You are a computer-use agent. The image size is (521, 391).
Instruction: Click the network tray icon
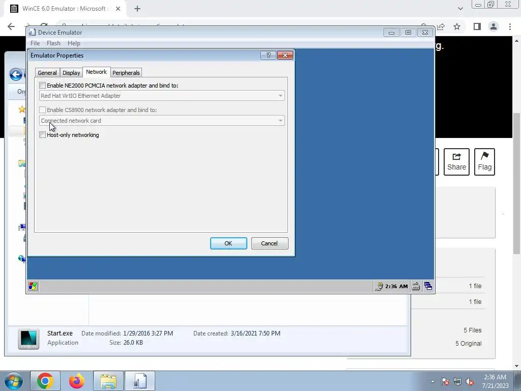pos(457,382)
